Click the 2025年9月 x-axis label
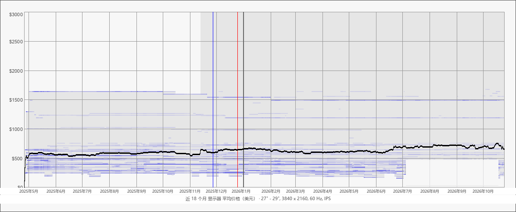The height and width of the screenshot is (212, 516). tap(136, 191)
